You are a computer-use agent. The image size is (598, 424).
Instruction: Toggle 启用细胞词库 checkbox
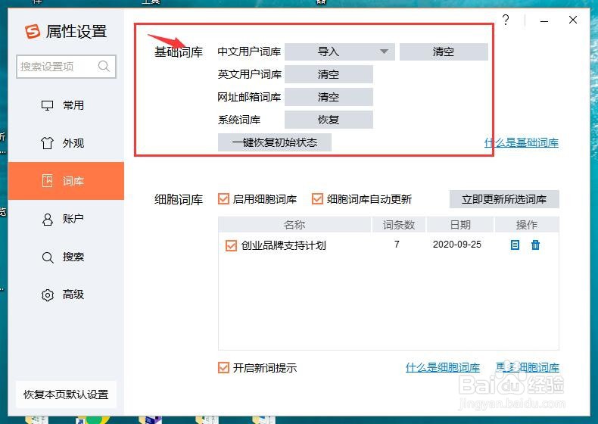point(224,199)
